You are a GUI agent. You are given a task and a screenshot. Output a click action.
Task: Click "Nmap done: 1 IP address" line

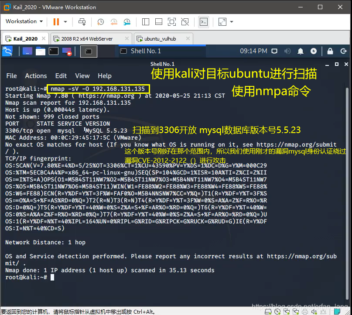[x=110, y=270]
